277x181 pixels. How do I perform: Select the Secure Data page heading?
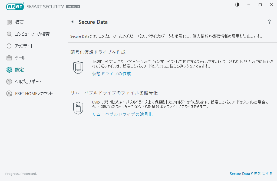point(93,22)
